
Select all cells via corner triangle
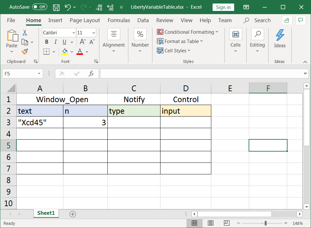(12, 88)
